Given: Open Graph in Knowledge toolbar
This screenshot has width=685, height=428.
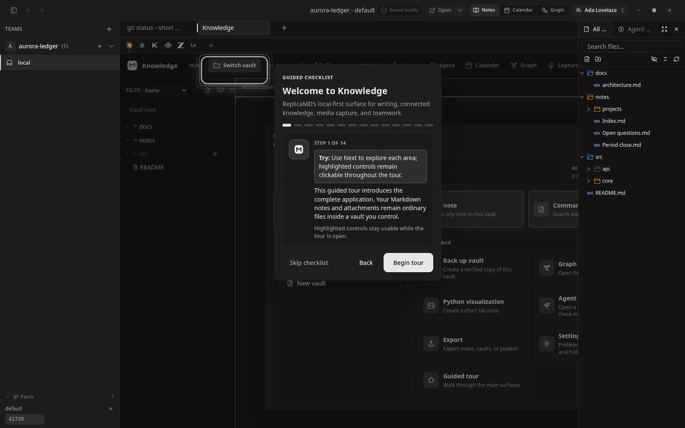Looking at the screenshot, I should click(x=524, y=65).
